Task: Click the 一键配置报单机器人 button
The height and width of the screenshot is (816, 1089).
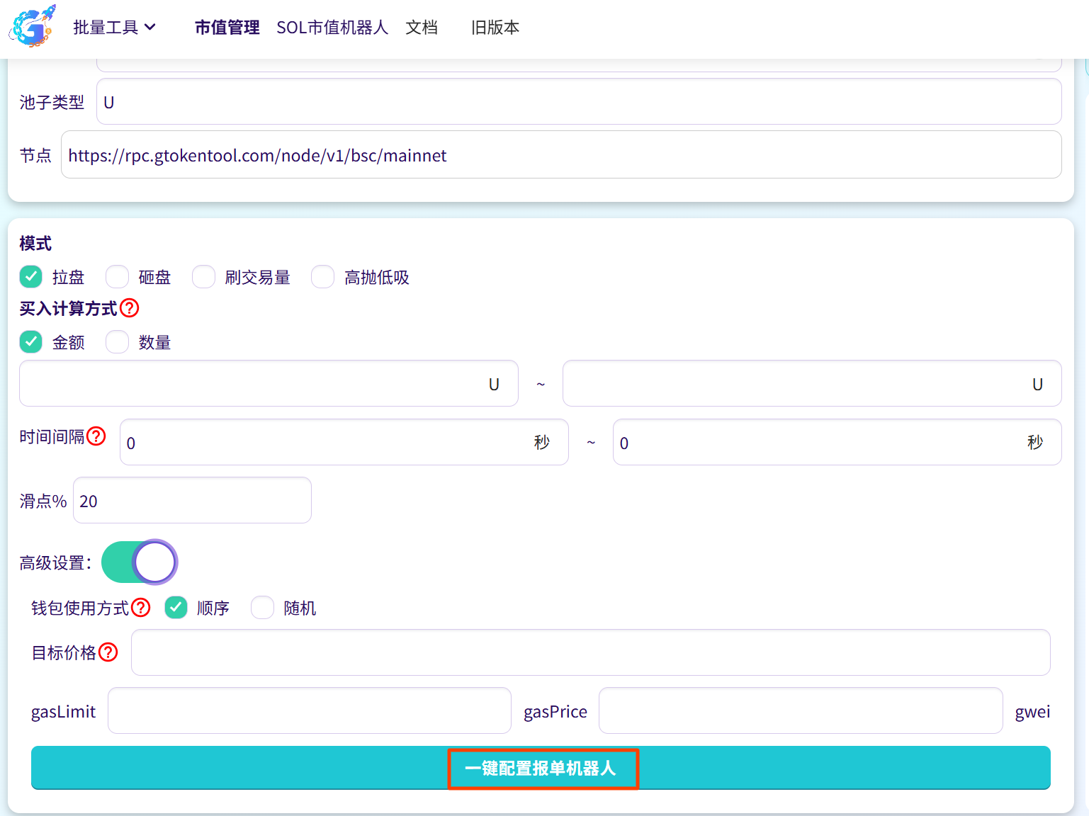Action: tap(541, 768)
